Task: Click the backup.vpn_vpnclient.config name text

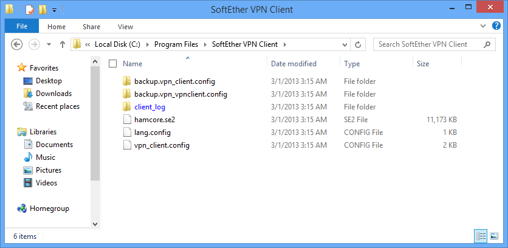Action: (x=181, y=94)
